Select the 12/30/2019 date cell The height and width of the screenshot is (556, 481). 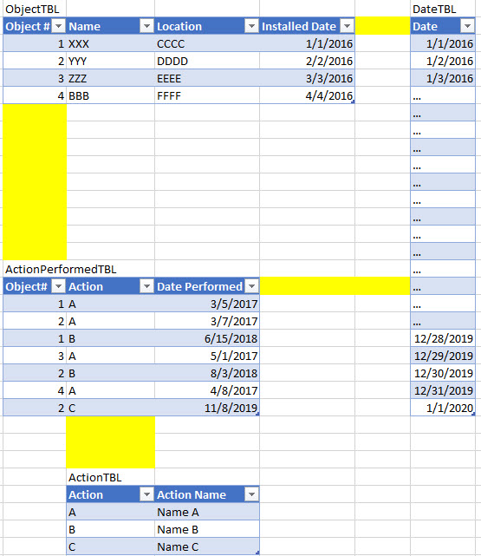pyautogui.click(x=443, y=373)
